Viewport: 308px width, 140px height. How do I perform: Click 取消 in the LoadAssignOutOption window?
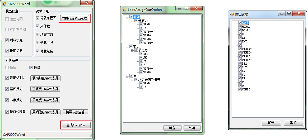(x=192, y=128)
